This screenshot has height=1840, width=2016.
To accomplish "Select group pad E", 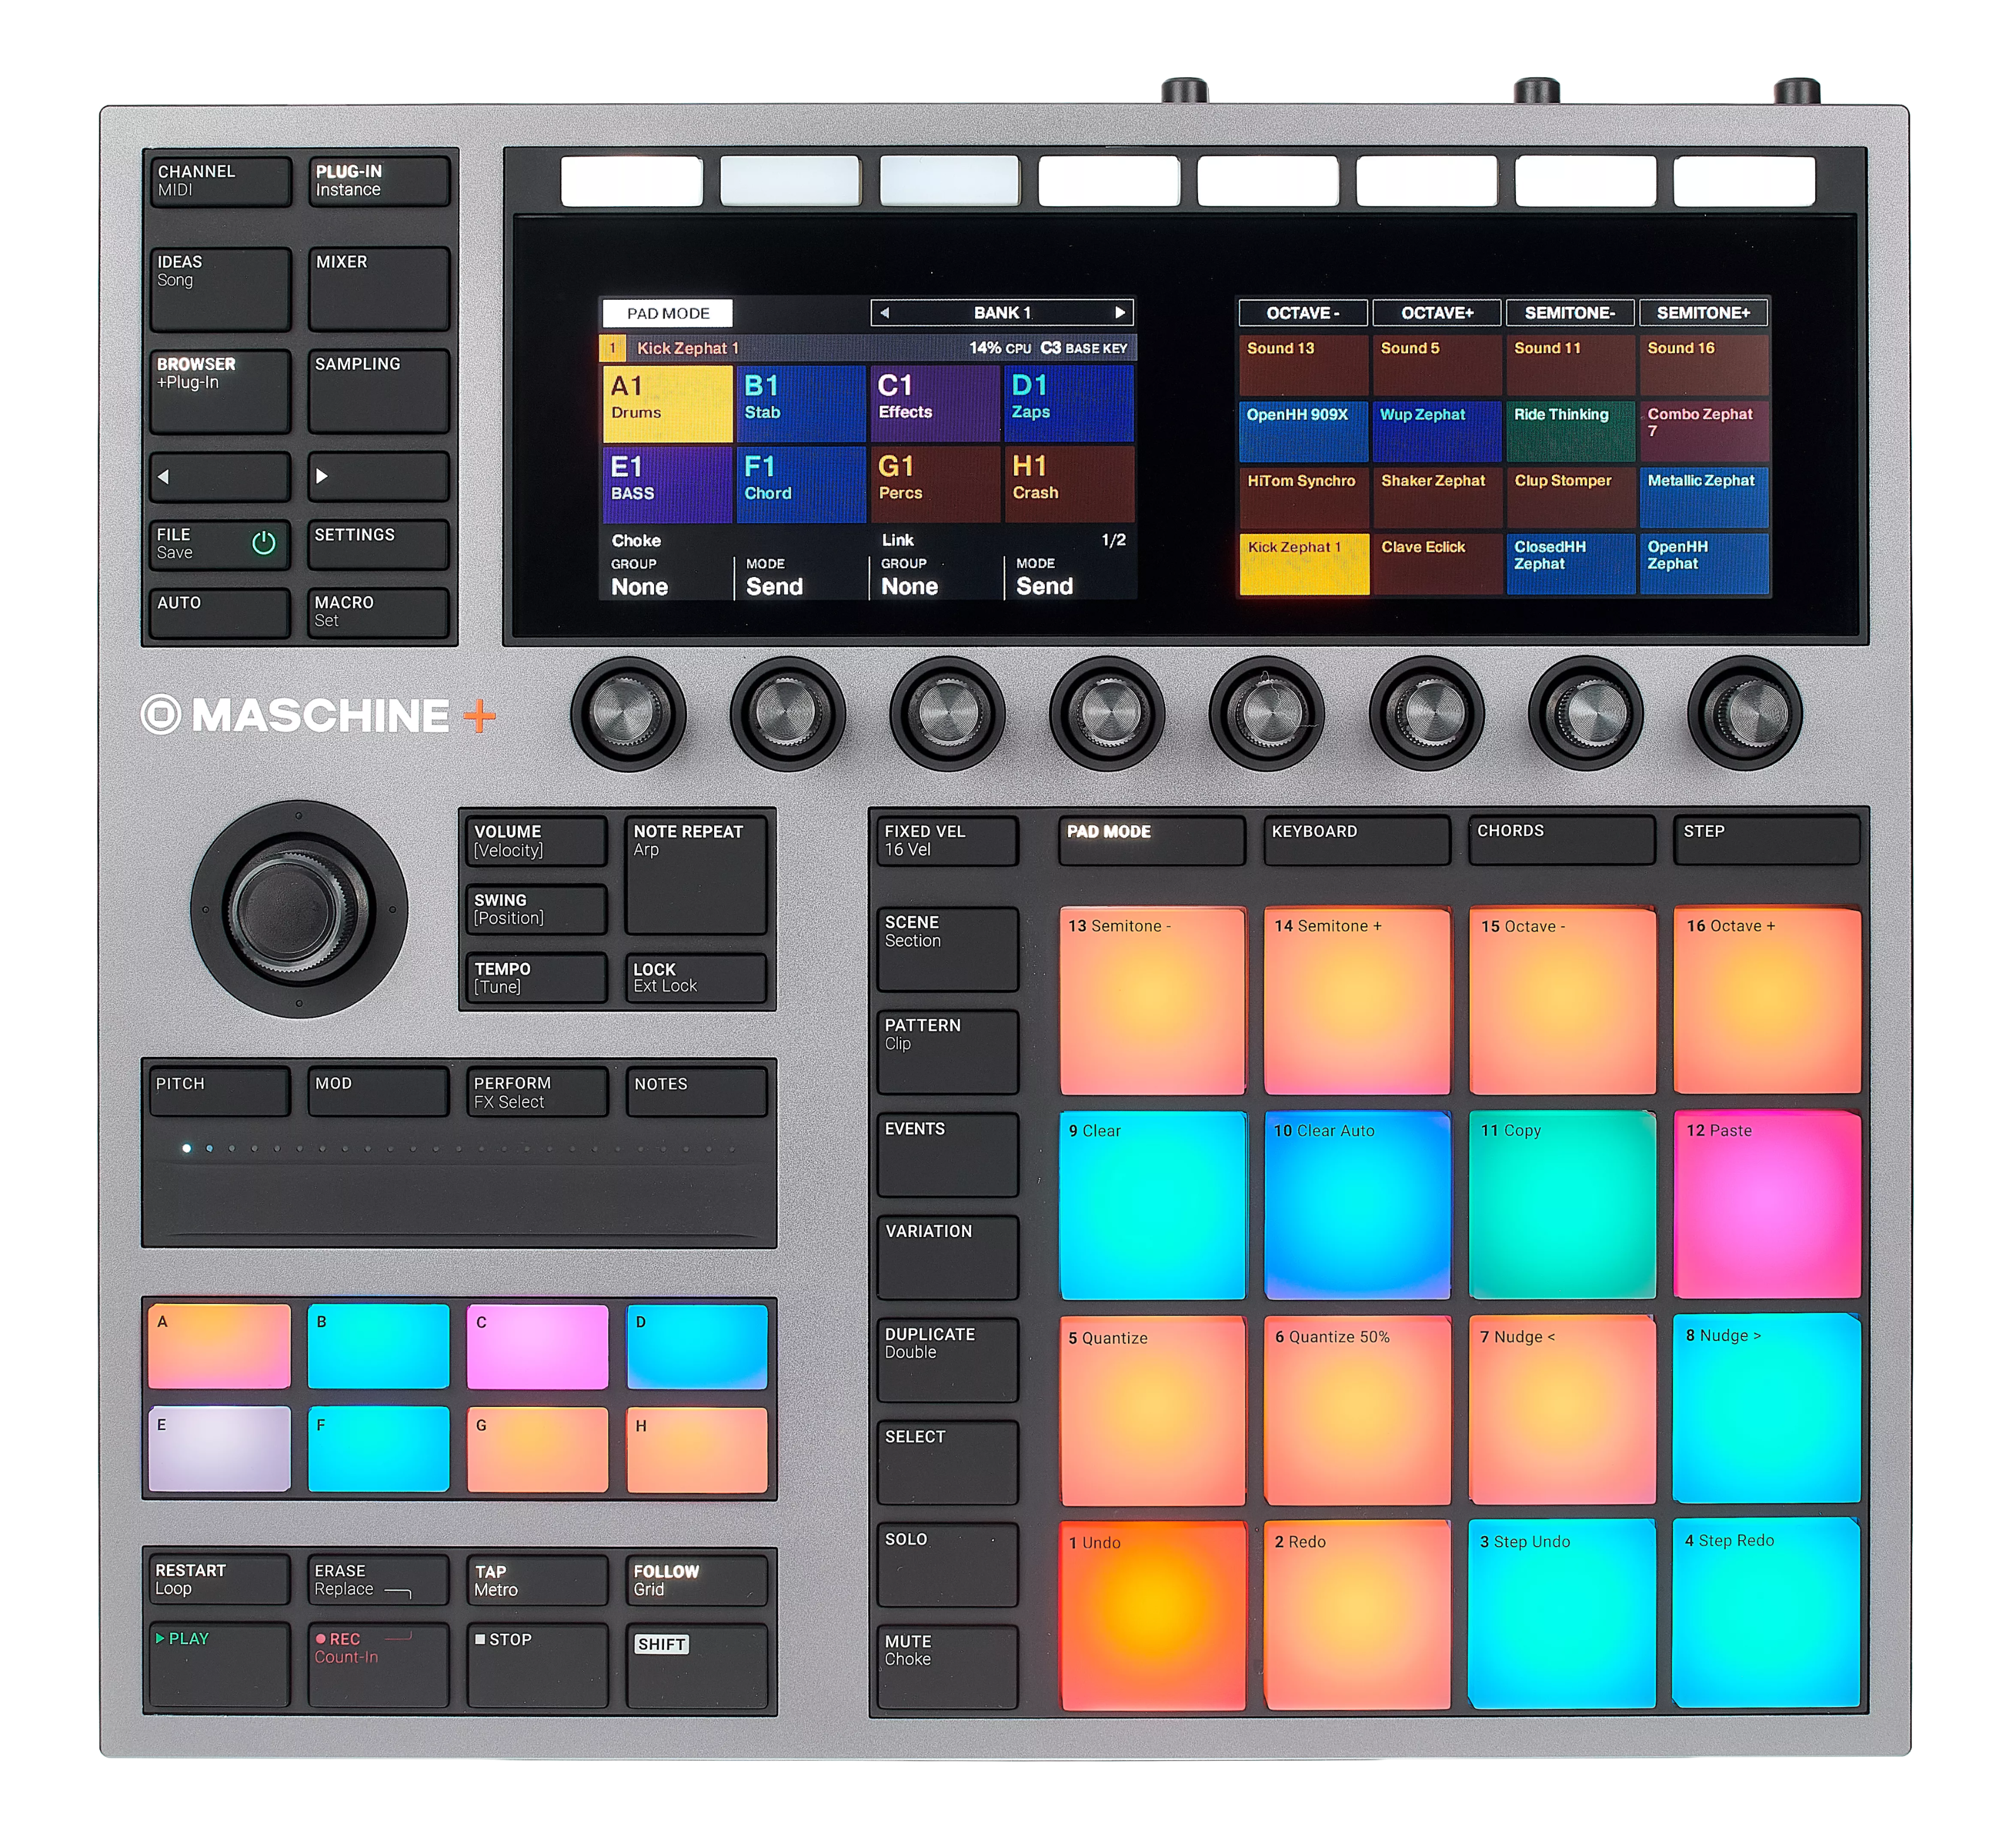I will (x=219, y=1449).
